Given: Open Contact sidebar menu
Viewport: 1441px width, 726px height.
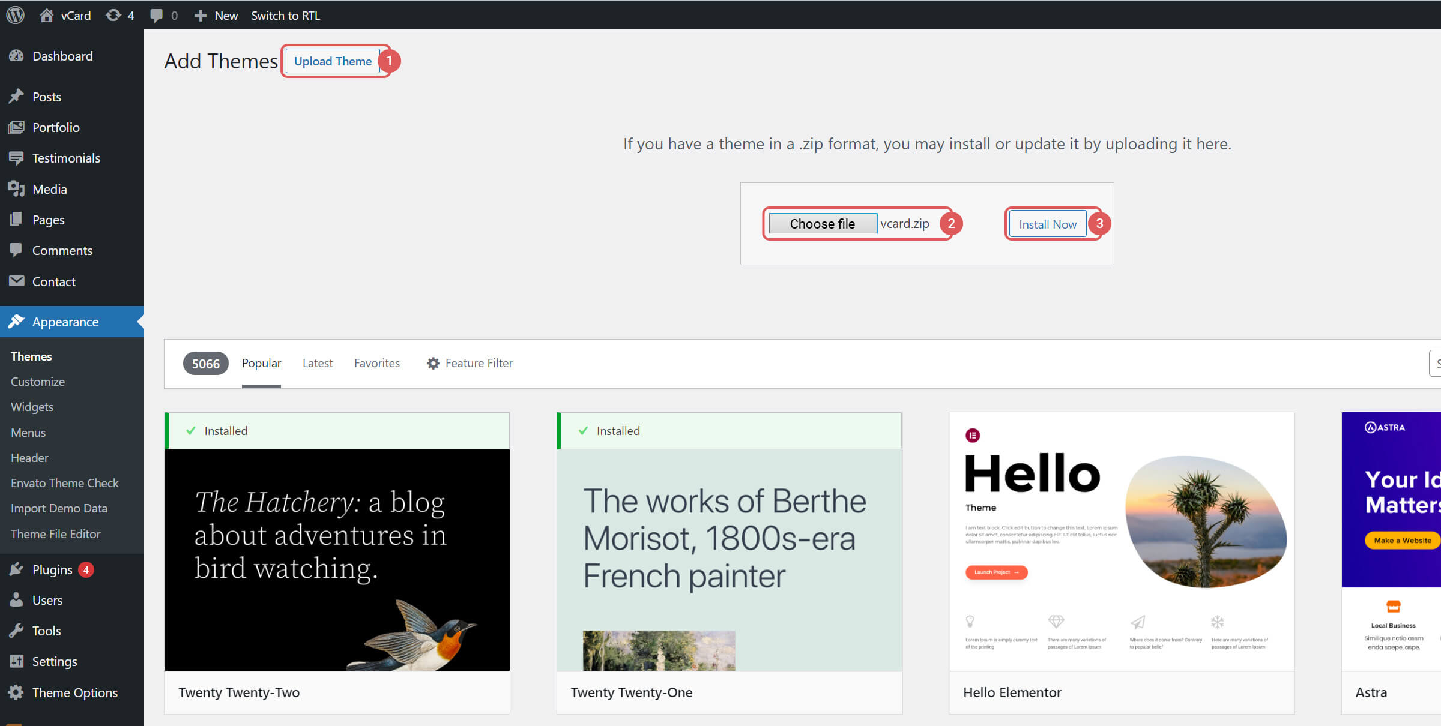Looking at the screenshot, I should click(x=54, y=281).
